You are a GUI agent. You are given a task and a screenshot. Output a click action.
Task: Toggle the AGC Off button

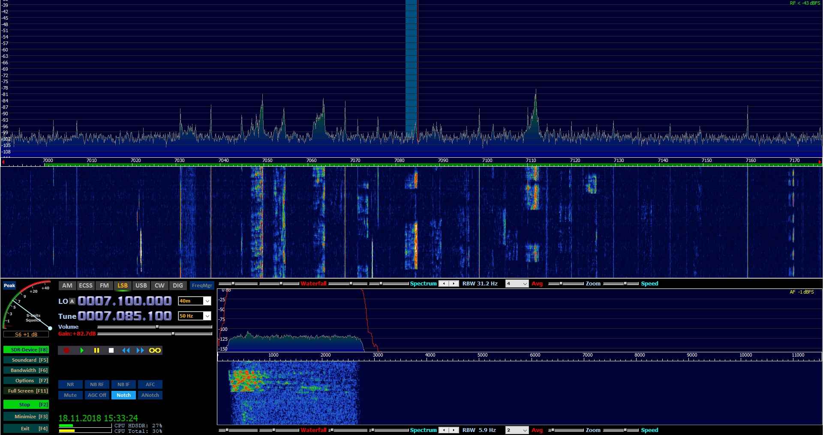tap(97, 395)
